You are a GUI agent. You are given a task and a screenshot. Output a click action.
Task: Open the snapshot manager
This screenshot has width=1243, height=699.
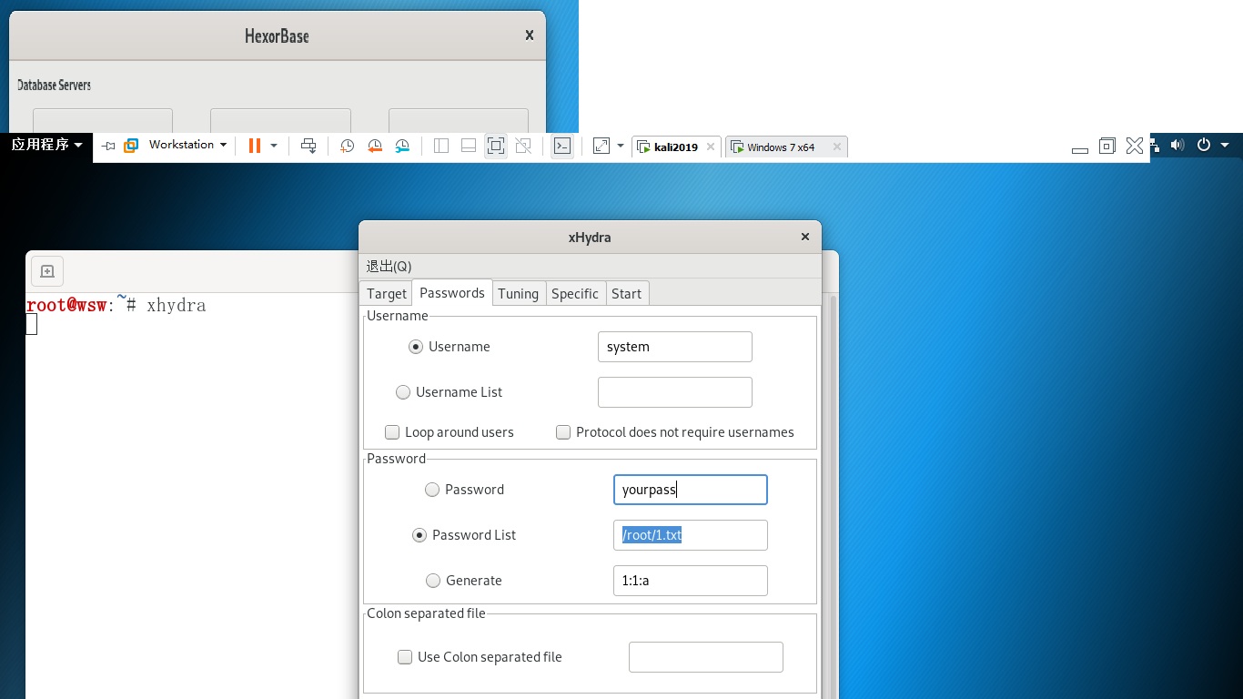(x=403, y=146)
